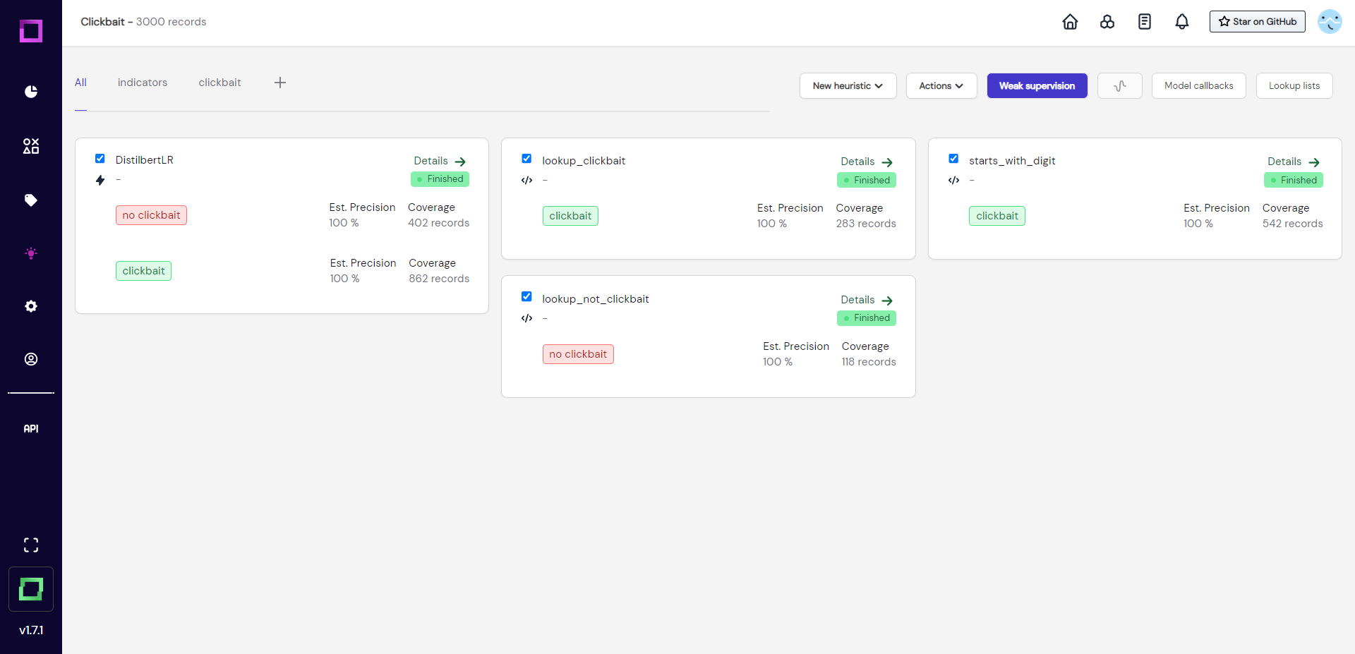Viewport: 1355px width, 654px height.
Task: Uncheck the lookup_clickbait heuristic checkbox
Action: (526, 159)
